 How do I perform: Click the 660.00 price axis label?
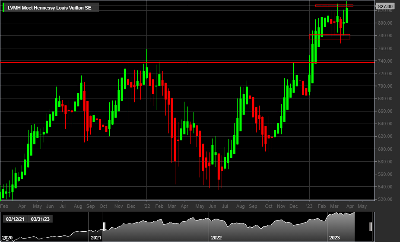pos(385,111)
